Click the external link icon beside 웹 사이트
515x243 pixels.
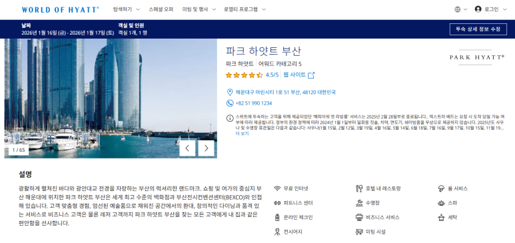point(311,75)
